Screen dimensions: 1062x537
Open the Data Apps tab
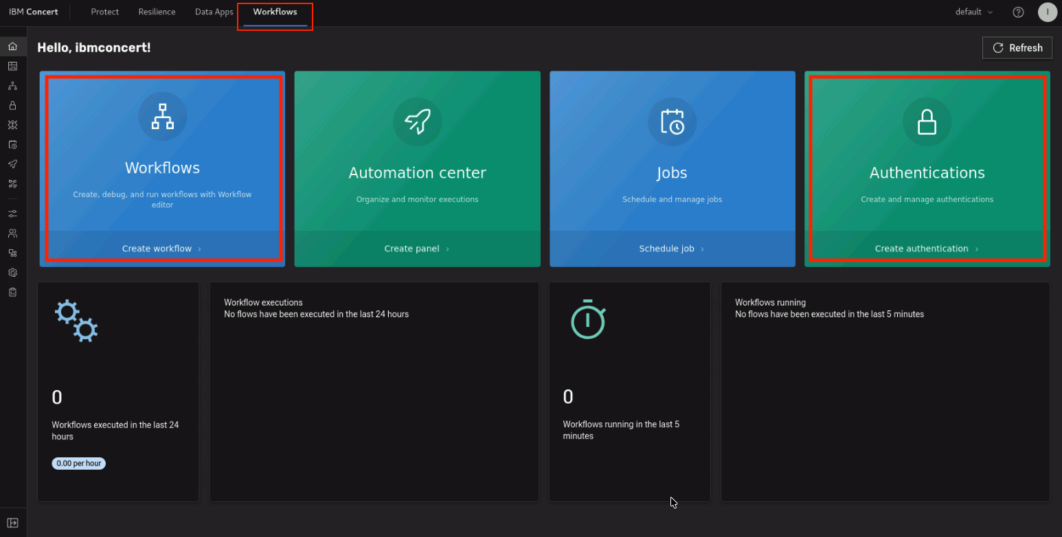(214, 12)
